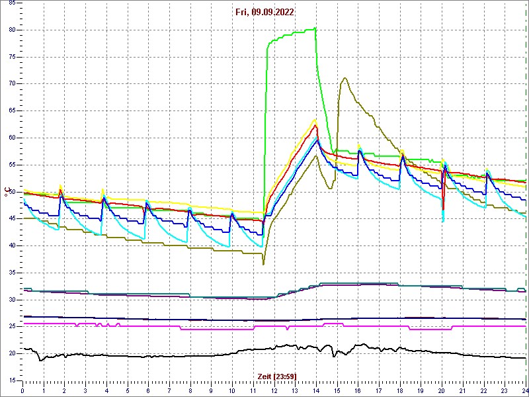Select hour 16 on the time axis
Image resolution: width=529 pixels, height=397 pixels.
click(x=358, y=390)
